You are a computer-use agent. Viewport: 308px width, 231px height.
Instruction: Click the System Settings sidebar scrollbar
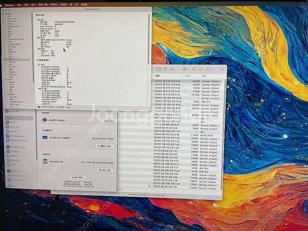37,136
